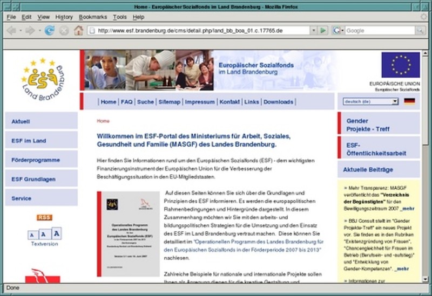The image size is (432, 296).
Task: Reload the page with the refresh icon
Action: coord(50,30)
